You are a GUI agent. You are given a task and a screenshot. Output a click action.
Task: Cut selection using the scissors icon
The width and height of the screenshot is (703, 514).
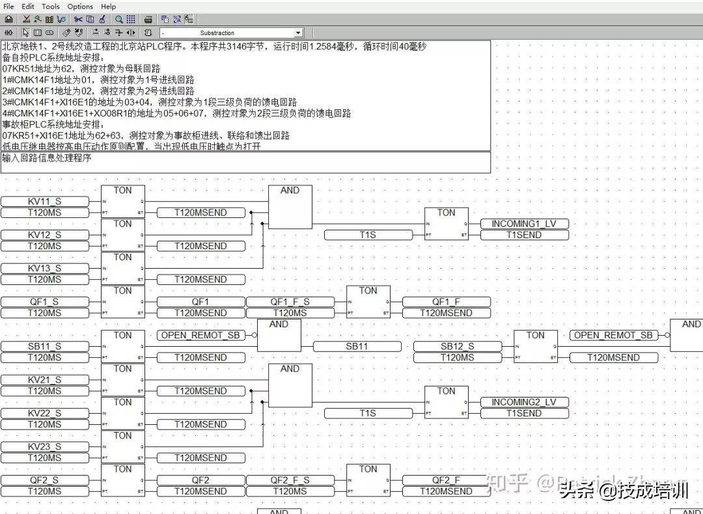point(78,19)
